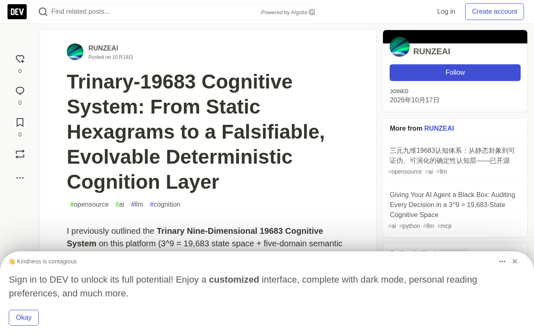Focus the Find related posts search field
534x334 pixels.
pyautogui.click(x=154, y=12)
